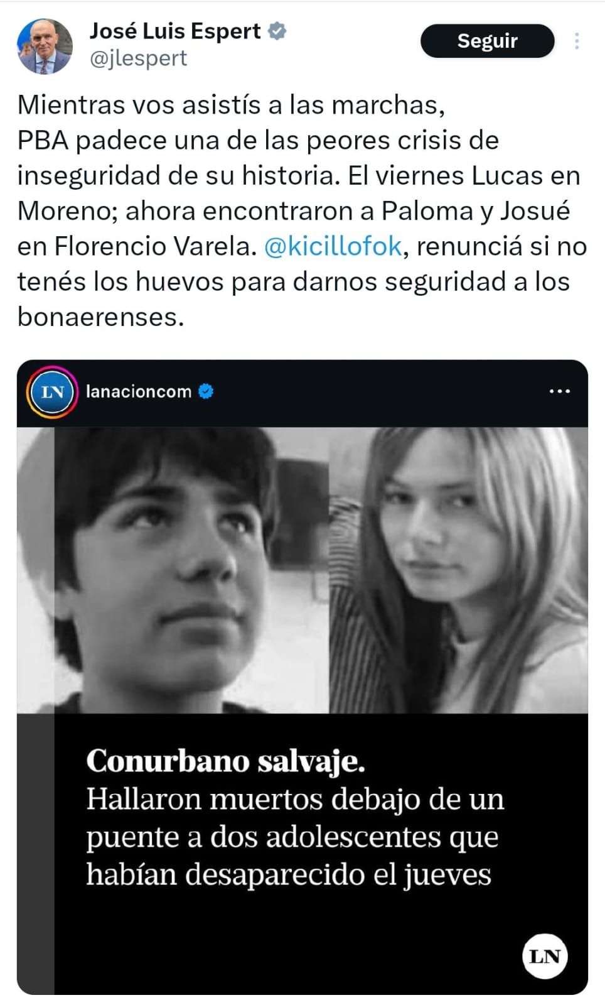The width and height of the screenshot is (605, 1005).
Task: Open the embedded post's three-dot menu
Action: [559, 391]
